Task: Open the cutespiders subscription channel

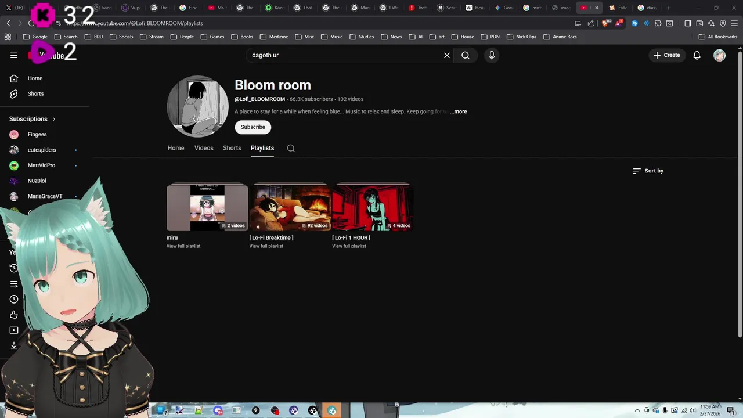Action: [42, 150]
